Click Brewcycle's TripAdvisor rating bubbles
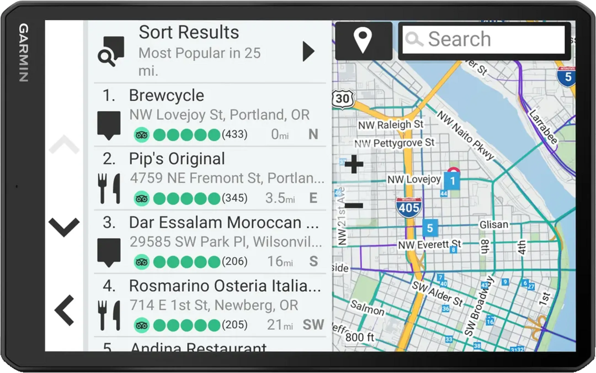The image size is (596, 373). click(x=187, y=135)
